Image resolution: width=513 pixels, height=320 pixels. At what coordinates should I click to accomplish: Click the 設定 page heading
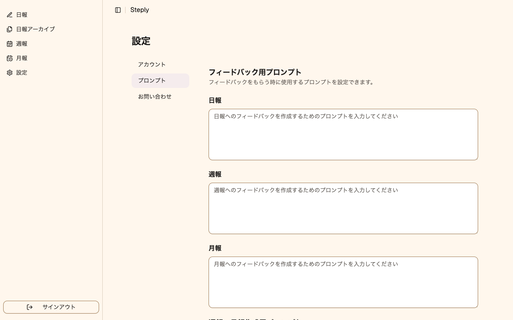click(141, 41)
